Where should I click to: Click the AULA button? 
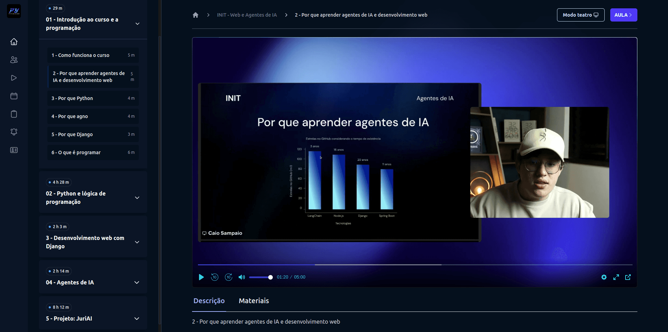pyautogui.click(x=623, y=15)
